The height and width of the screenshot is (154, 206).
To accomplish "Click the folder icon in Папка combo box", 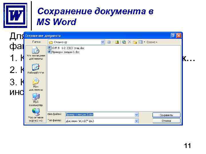I will coord(51,42).
